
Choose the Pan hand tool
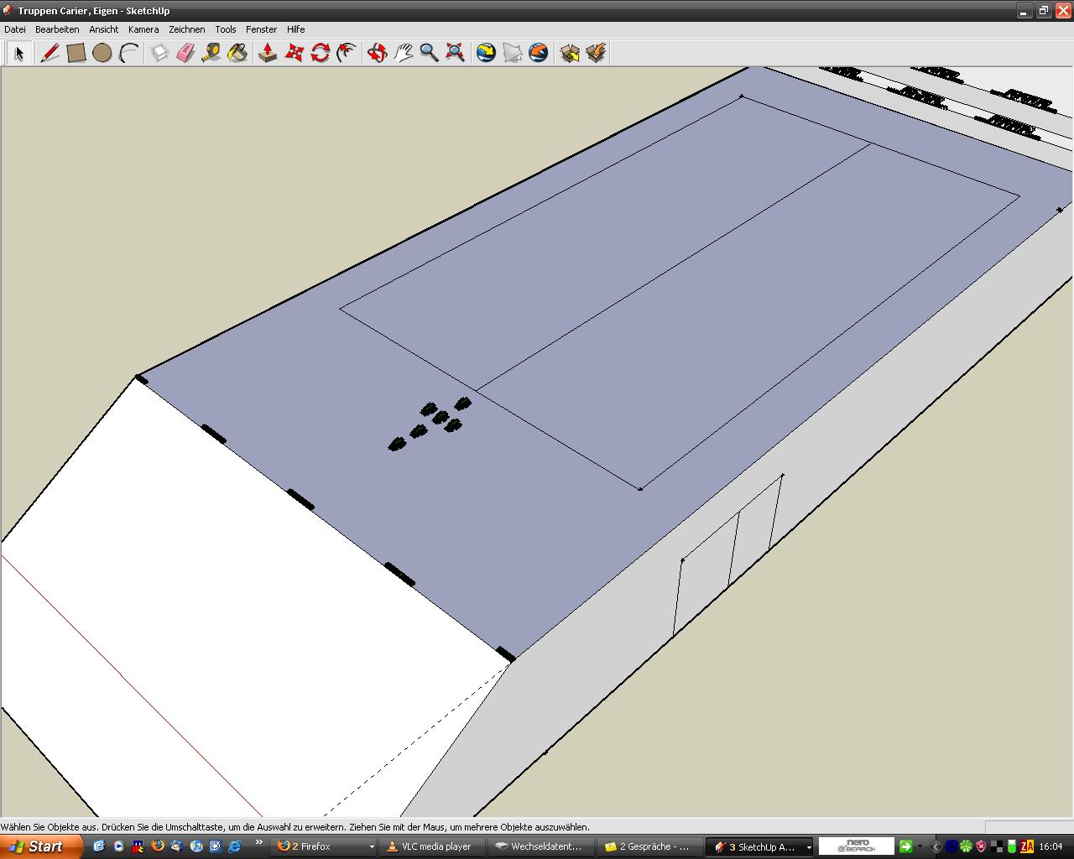(404, 53)
